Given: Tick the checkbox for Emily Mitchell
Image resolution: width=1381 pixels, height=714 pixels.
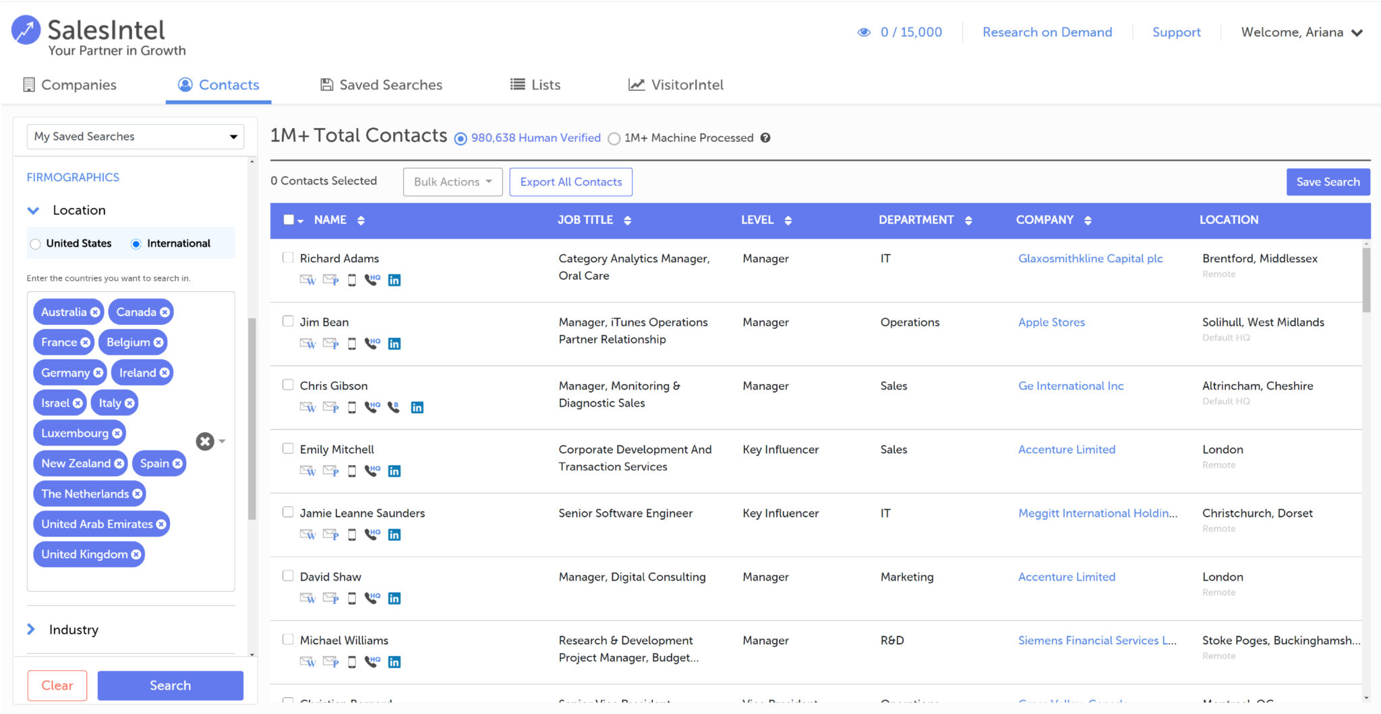Looking at the screenshot, I should (288, 448).
